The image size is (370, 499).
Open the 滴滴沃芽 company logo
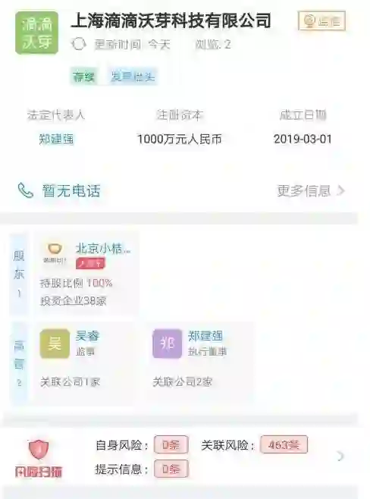pyautogui.click(x=36, y=33)
